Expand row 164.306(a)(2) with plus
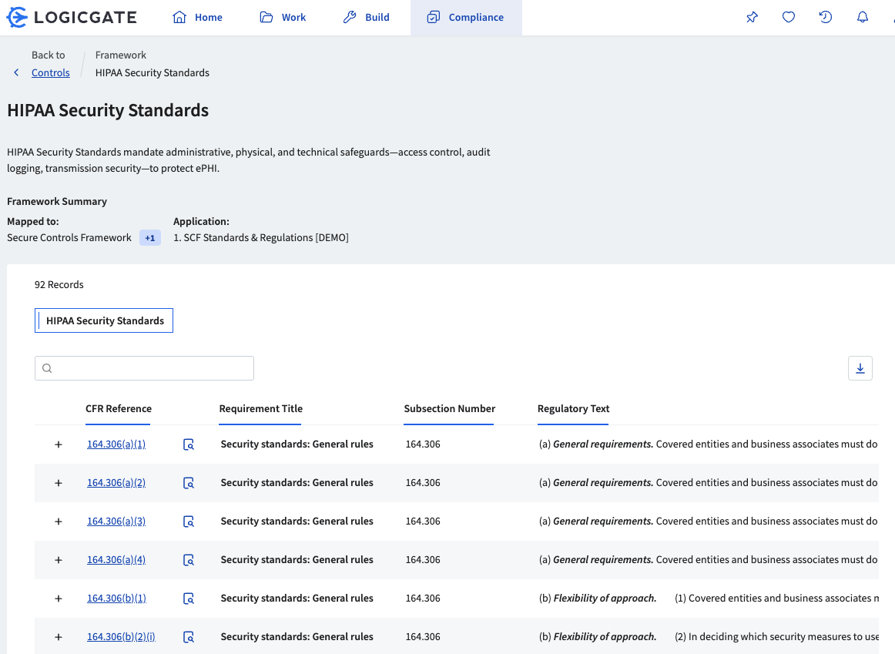This screenshot has height=654, width=895. point(59,483)
